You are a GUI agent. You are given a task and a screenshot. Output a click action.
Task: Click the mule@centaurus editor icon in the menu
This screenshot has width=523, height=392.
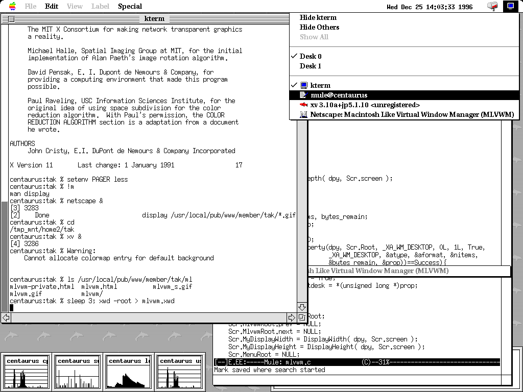pyautogui.click(x=303, y=95)
